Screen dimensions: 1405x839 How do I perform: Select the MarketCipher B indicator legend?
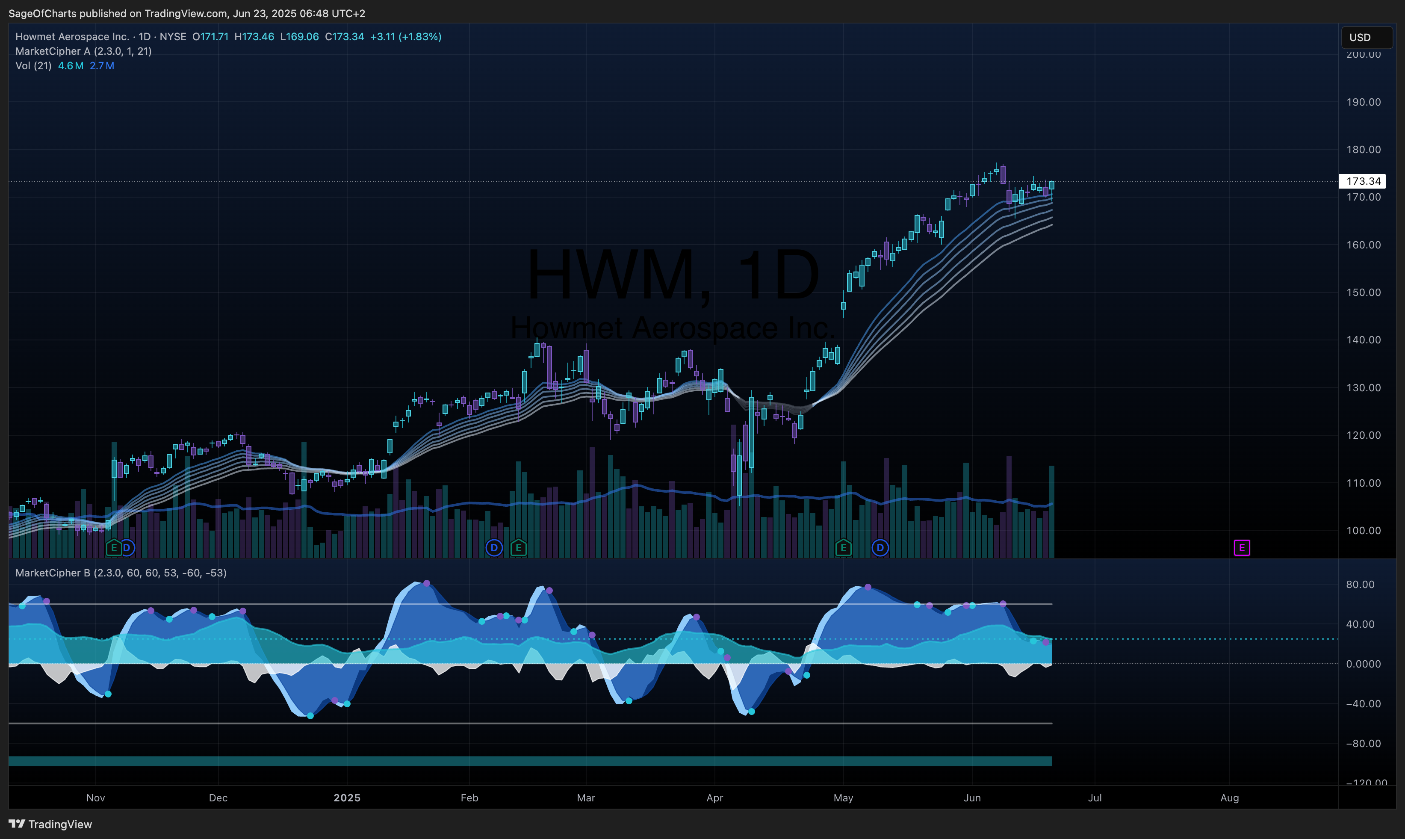[x=121, y=573]
